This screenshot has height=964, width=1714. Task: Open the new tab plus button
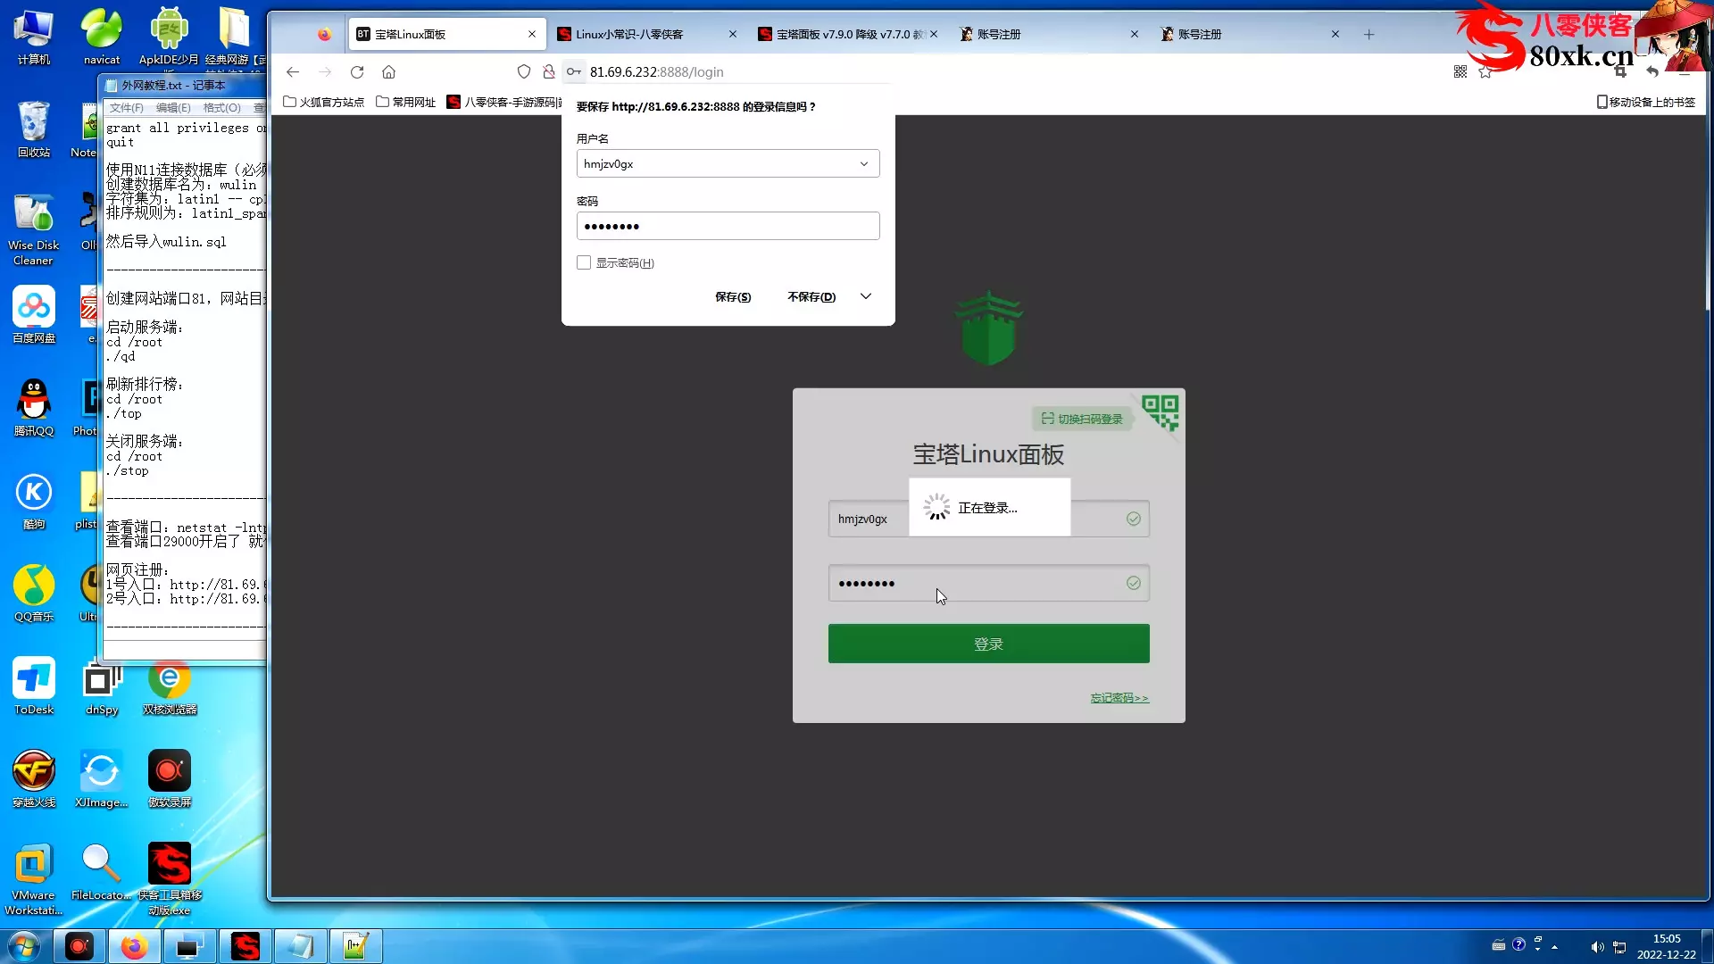[x=1369, y=35]
